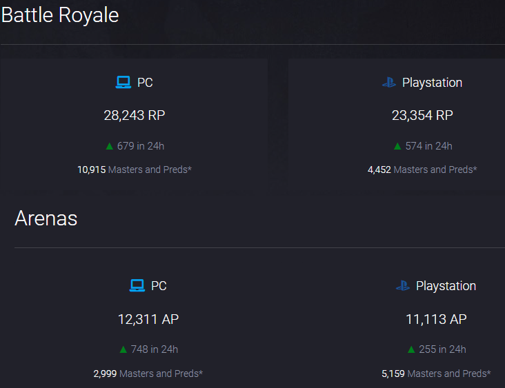Image resolution: width=505 pixels, height=388 pixels.
Task: Select the Arenas heading
Action: (x=46, y=218)
